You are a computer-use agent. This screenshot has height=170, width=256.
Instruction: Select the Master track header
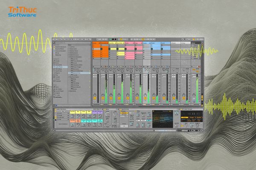[195, 43]
